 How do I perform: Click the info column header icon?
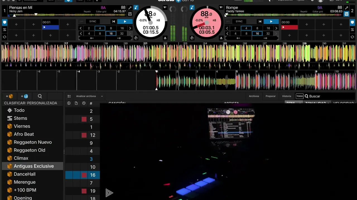[x=69, y=103]
